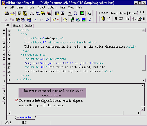Click preview pane horizontal scroll right arrow
The height and width of the screenshot is (126, 147).
(139, 113)
